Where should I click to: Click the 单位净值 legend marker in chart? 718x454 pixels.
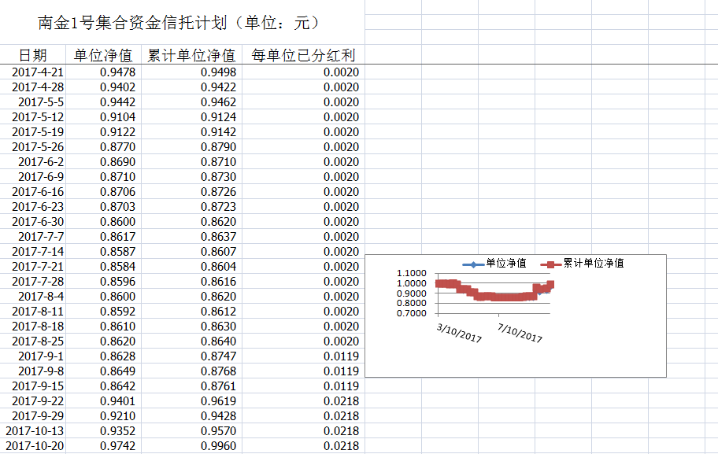coord(472,264)
